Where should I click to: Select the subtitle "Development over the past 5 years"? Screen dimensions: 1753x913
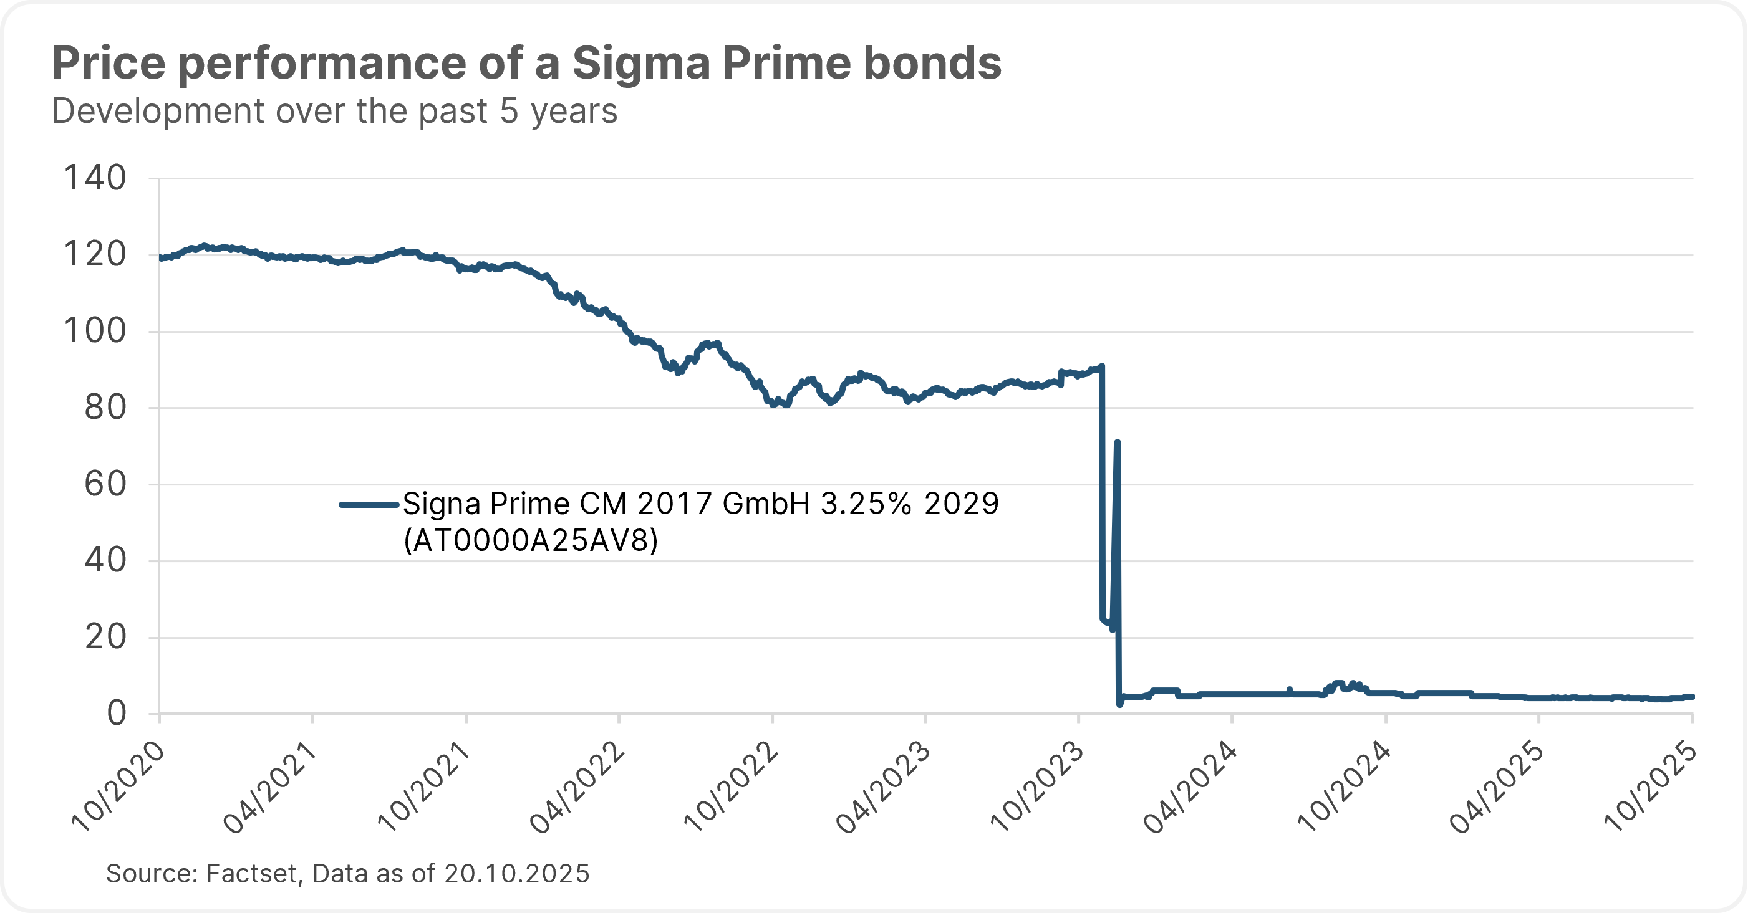pyautogui.click(x=334, y=111)
